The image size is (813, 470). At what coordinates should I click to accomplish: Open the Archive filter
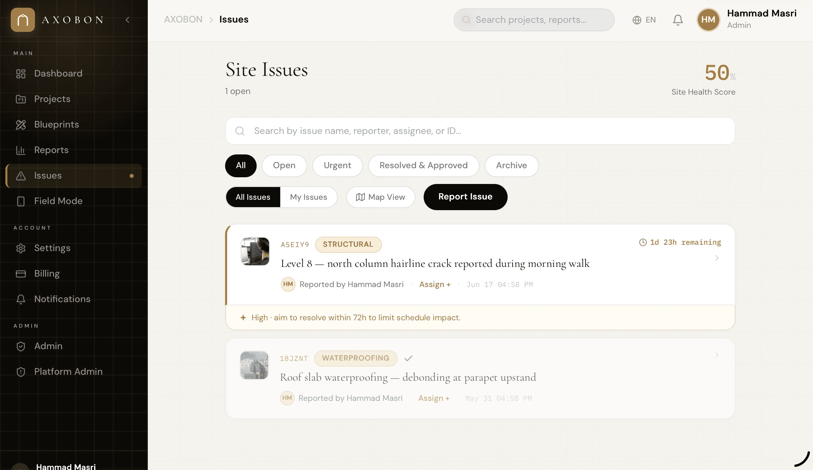(511, 166)
